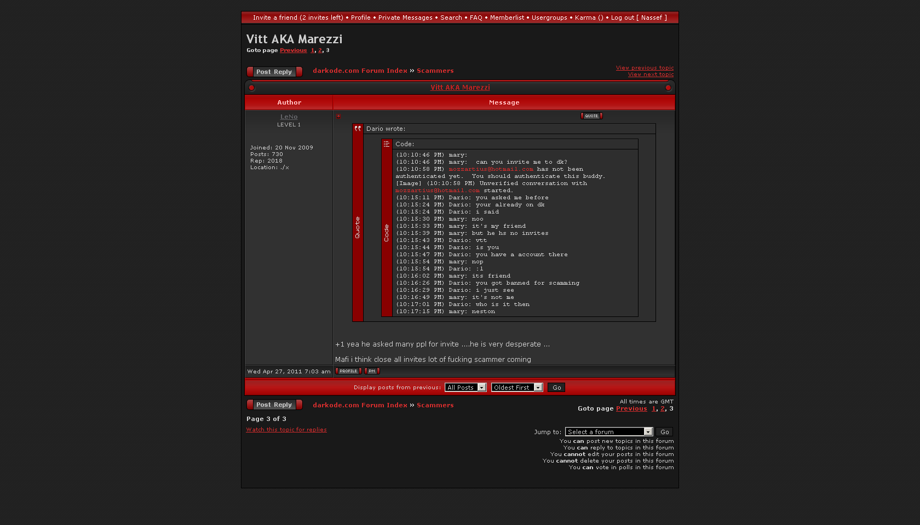Viewport: 920px width, 525px height.
Task: Click the Log out [ Nassef ] link
Action: point(639,18)
